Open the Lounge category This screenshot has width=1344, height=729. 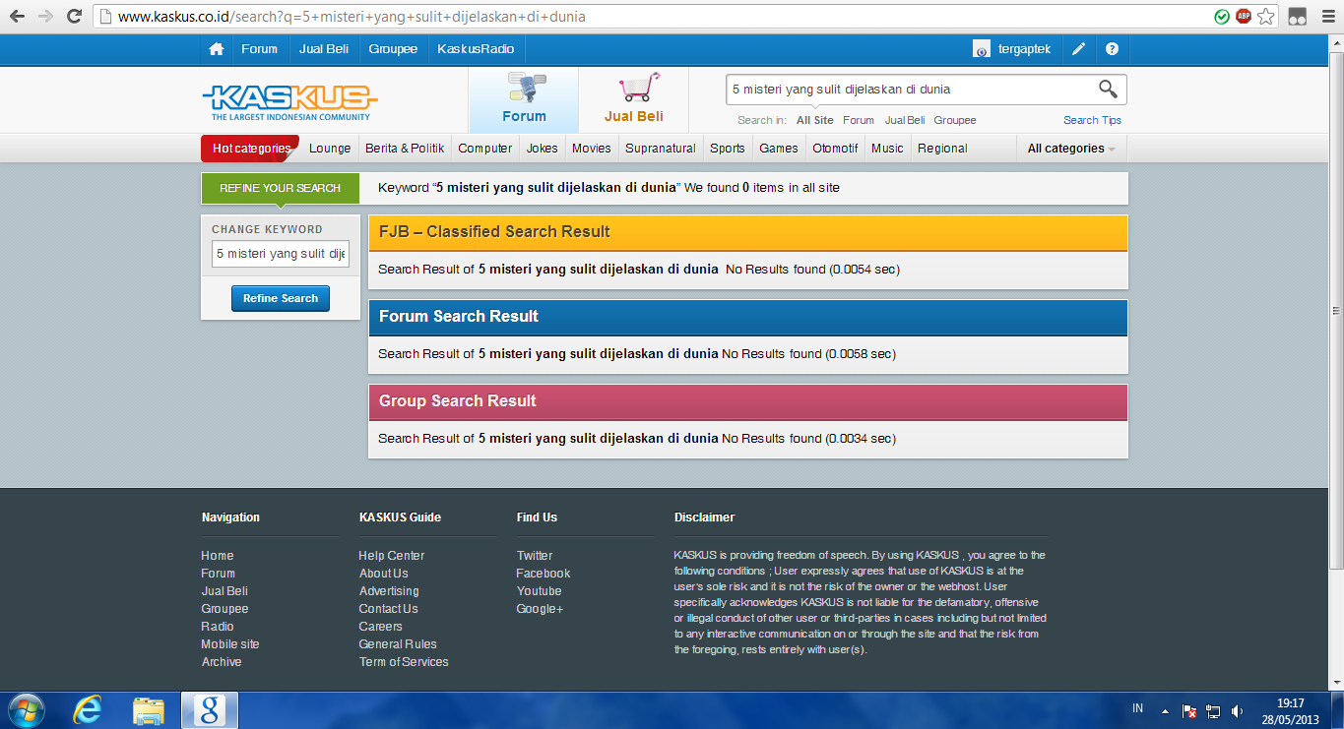pyautogui.click(x=330, y=149)
